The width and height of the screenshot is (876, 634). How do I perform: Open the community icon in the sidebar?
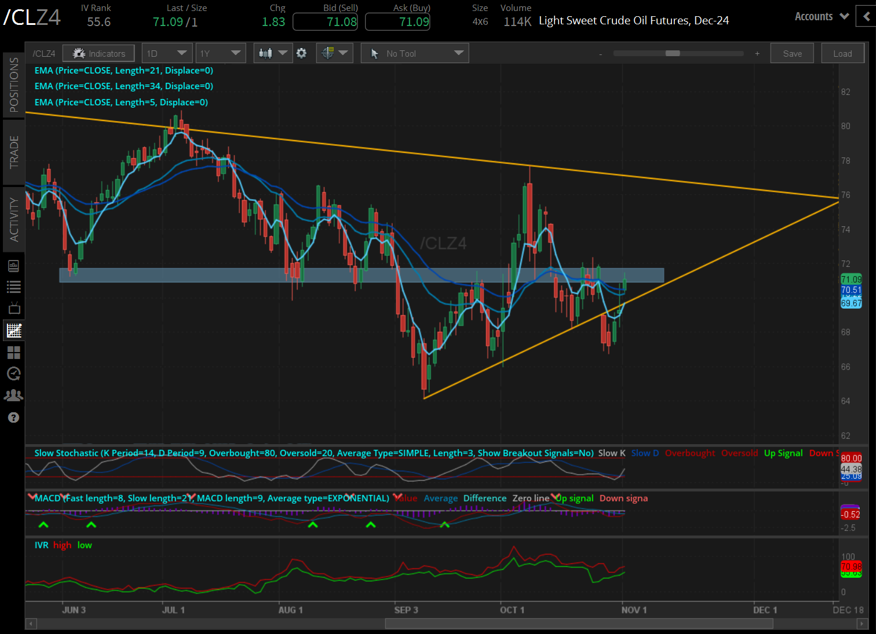pyautogui.click(x=14, y=395)
